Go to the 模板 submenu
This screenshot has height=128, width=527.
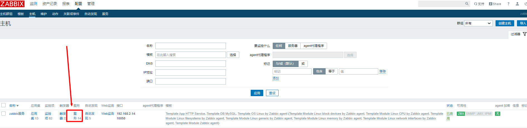click(x=21, y=14)
